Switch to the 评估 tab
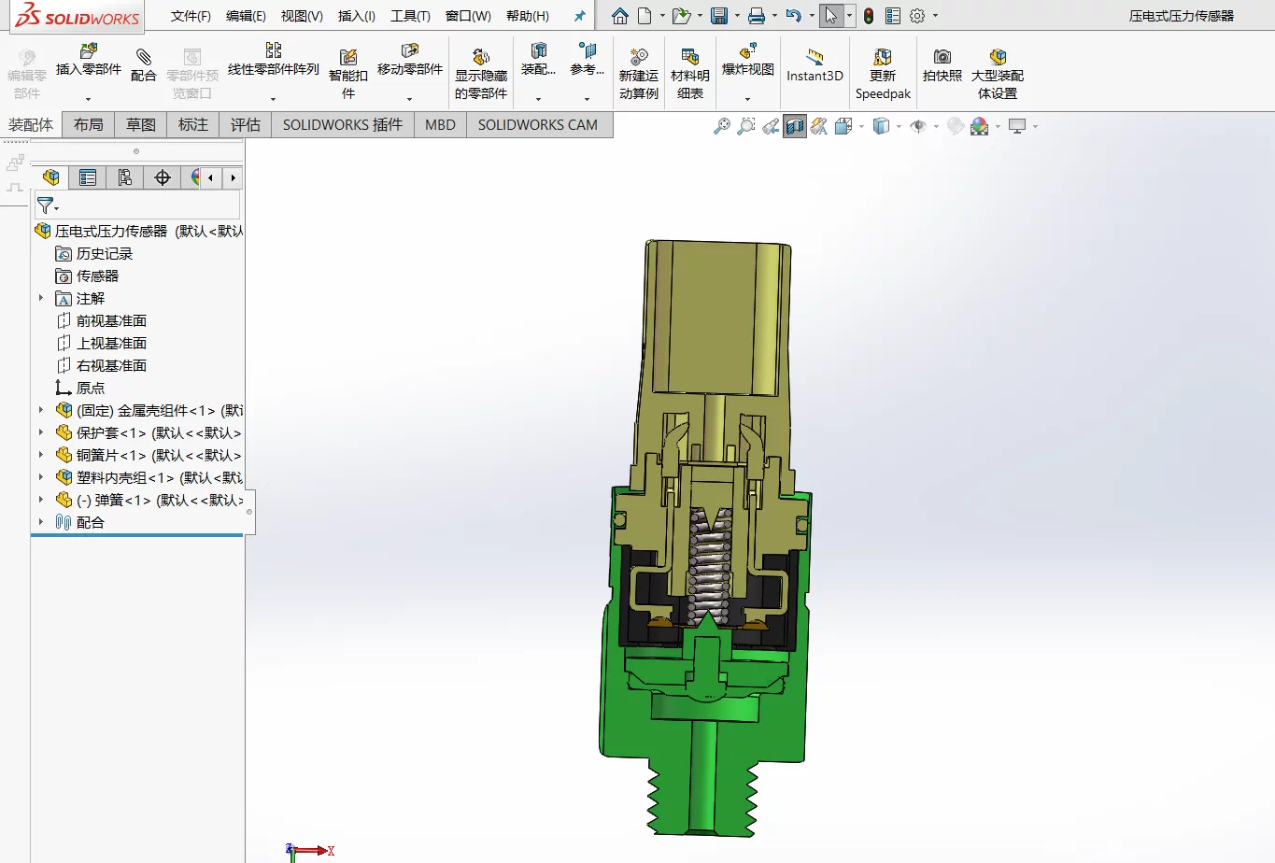1275x863 pixels. click(246, 125)
